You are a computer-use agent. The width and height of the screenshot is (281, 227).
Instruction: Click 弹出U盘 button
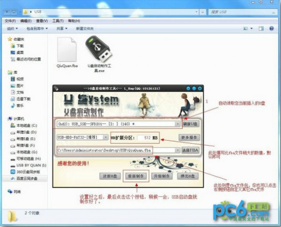pos(188,176)
